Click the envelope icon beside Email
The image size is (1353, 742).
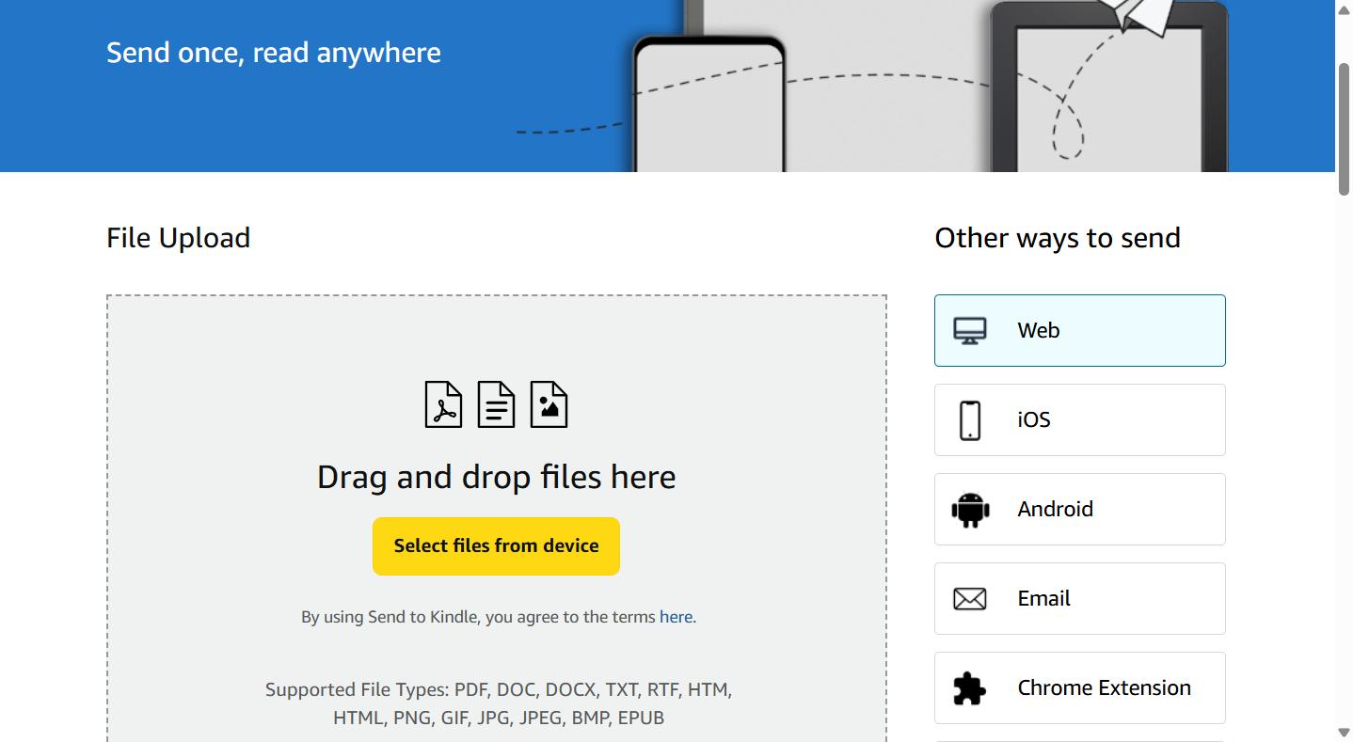970,599
